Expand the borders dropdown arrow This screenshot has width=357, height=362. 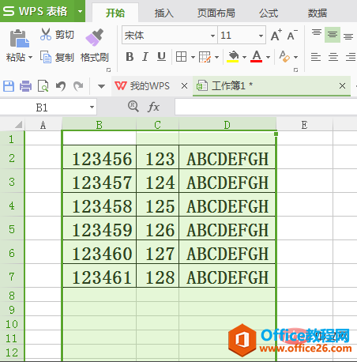point(193,57)
